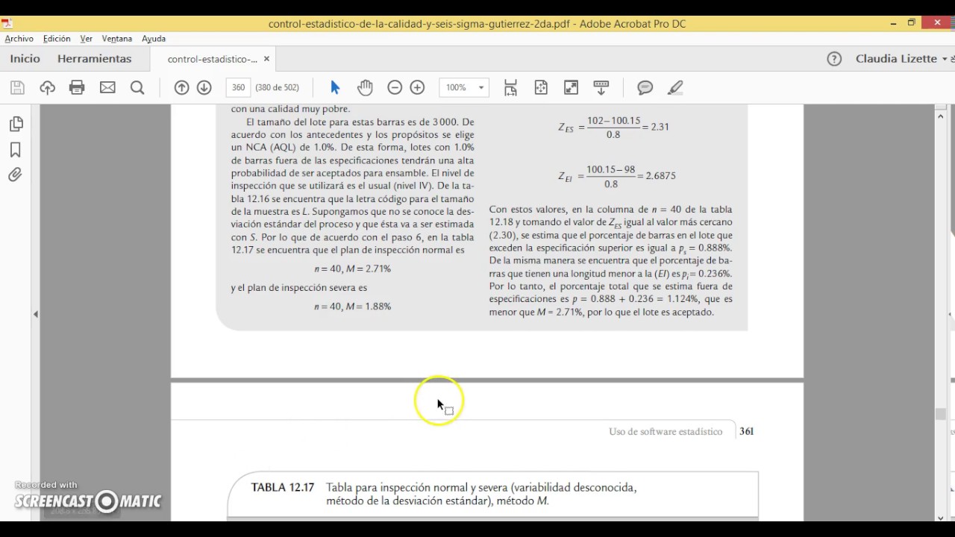The image size is (955, 537).
Task: Click the TABLA 12.17 heading text
Action: pyautogui.click(x=283, y=487)
